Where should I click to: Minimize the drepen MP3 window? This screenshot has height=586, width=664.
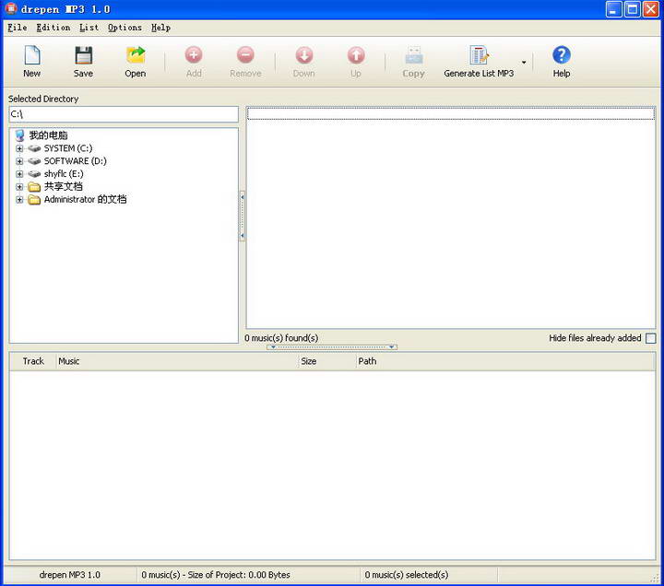click(613, 9)
